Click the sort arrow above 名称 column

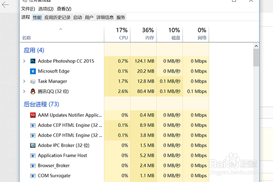click(61, 29)
